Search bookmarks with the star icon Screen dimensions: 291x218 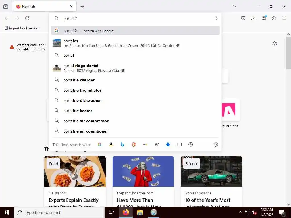168,144
